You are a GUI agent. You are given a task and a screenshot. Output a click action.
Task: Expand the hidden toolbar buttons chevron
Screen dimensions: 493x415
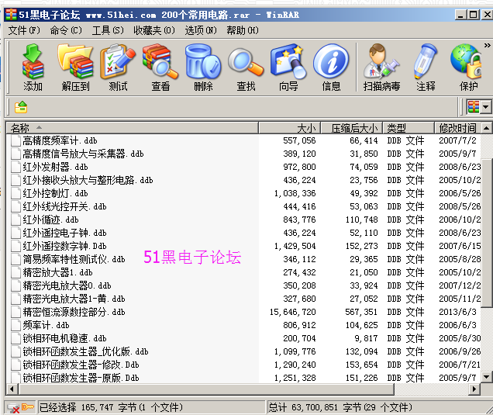487,46
